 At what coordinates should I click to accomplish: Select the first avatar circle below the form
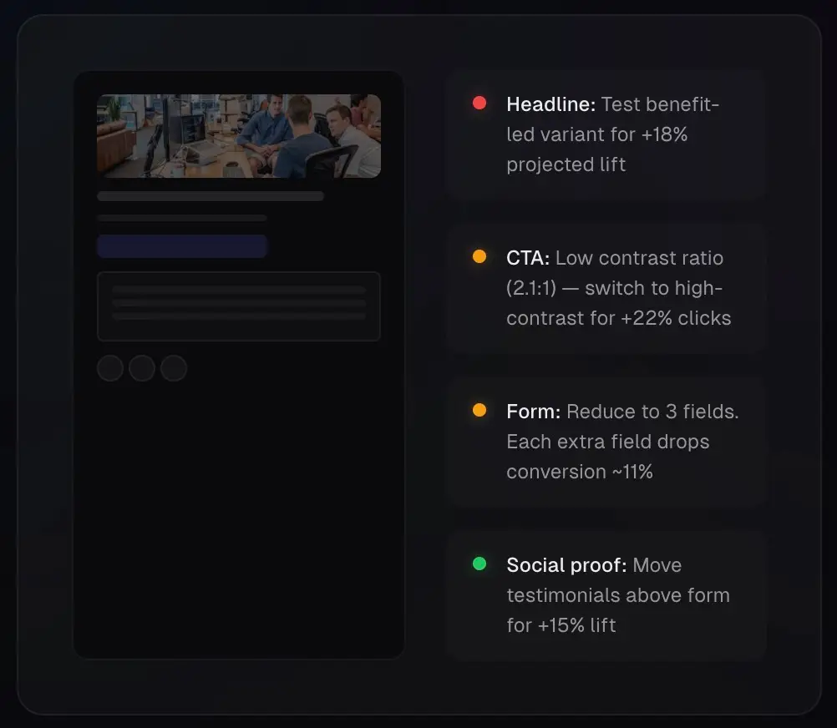(x=109, y=367)
